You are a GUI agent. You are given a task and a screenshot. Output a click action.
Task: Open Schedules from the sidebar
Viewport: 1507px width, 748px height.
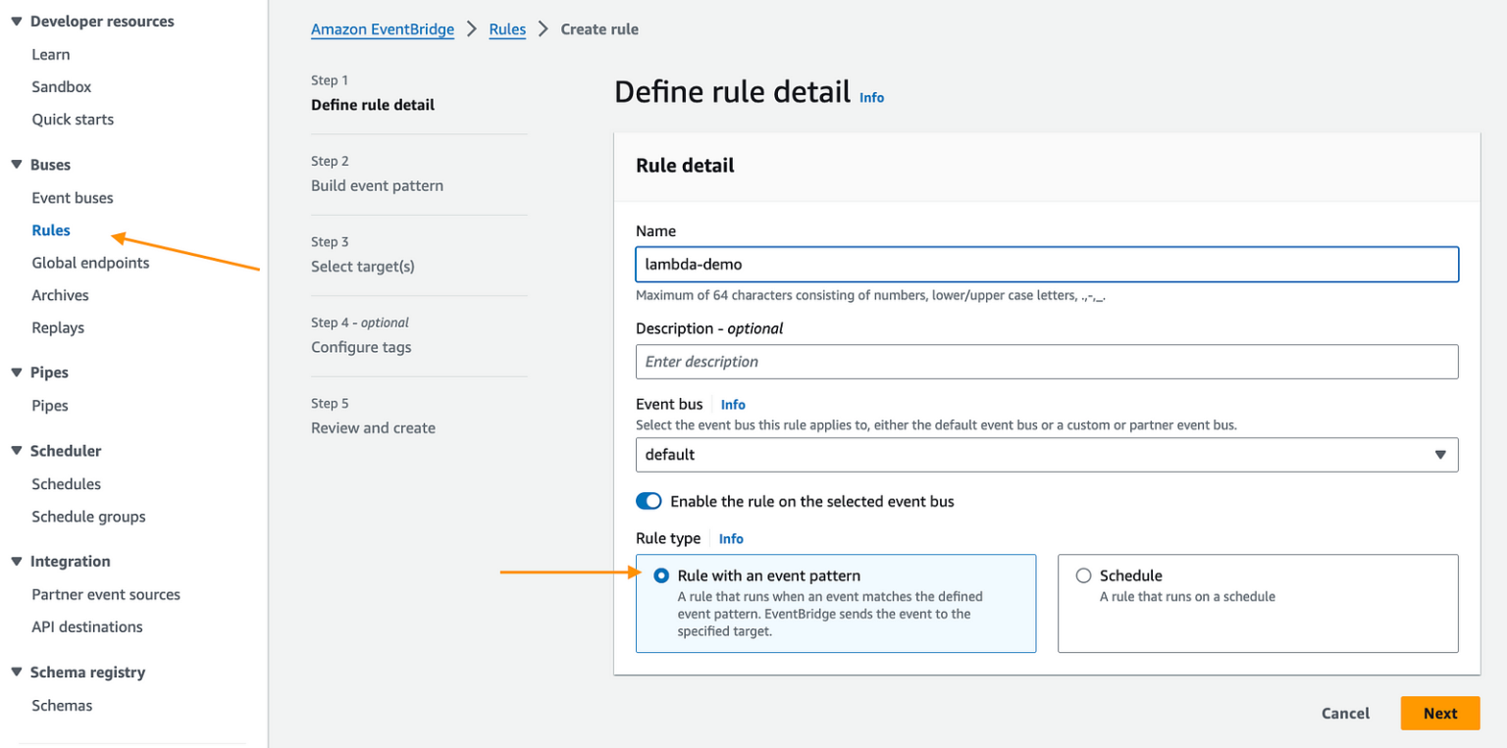pos(66,483)
